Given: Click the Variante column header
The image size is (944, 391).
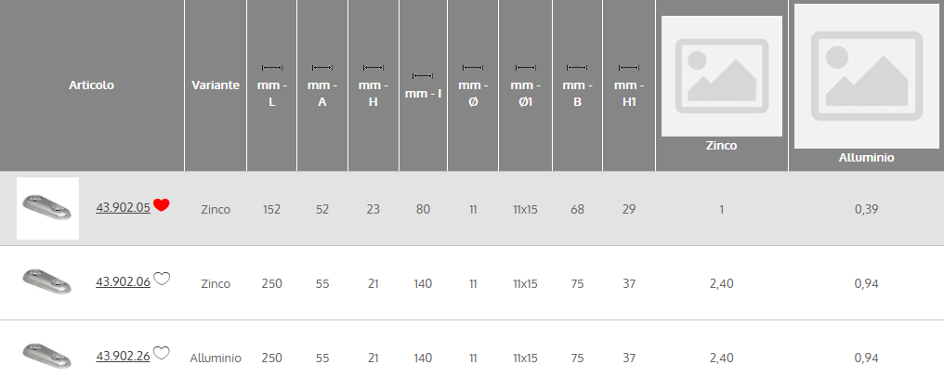Looking at the screenshot, I should [x=216, y=85].
